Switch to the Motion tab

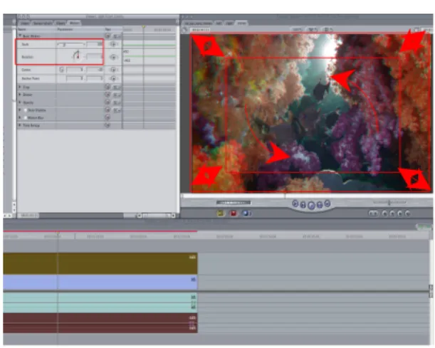pyautogui.click(x=74, y=23)
